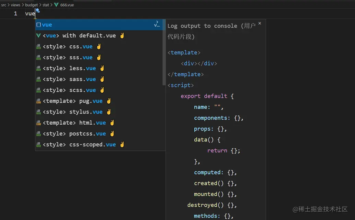Image resolution: width=355 pixels, height=220 pixels.
Task: Click the typed 'vue' text in editor
Action: click(x=30, y=14)
